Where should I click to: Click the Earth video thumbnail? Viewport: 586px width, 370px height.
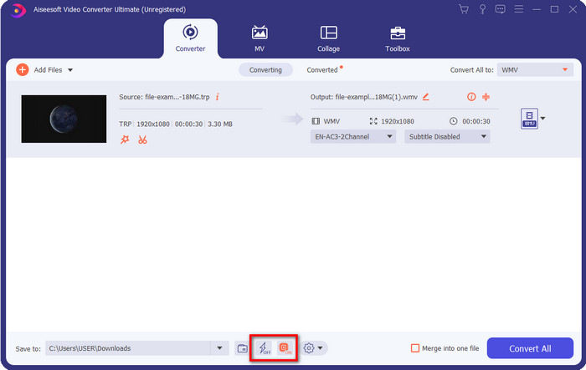click(64, 119)
